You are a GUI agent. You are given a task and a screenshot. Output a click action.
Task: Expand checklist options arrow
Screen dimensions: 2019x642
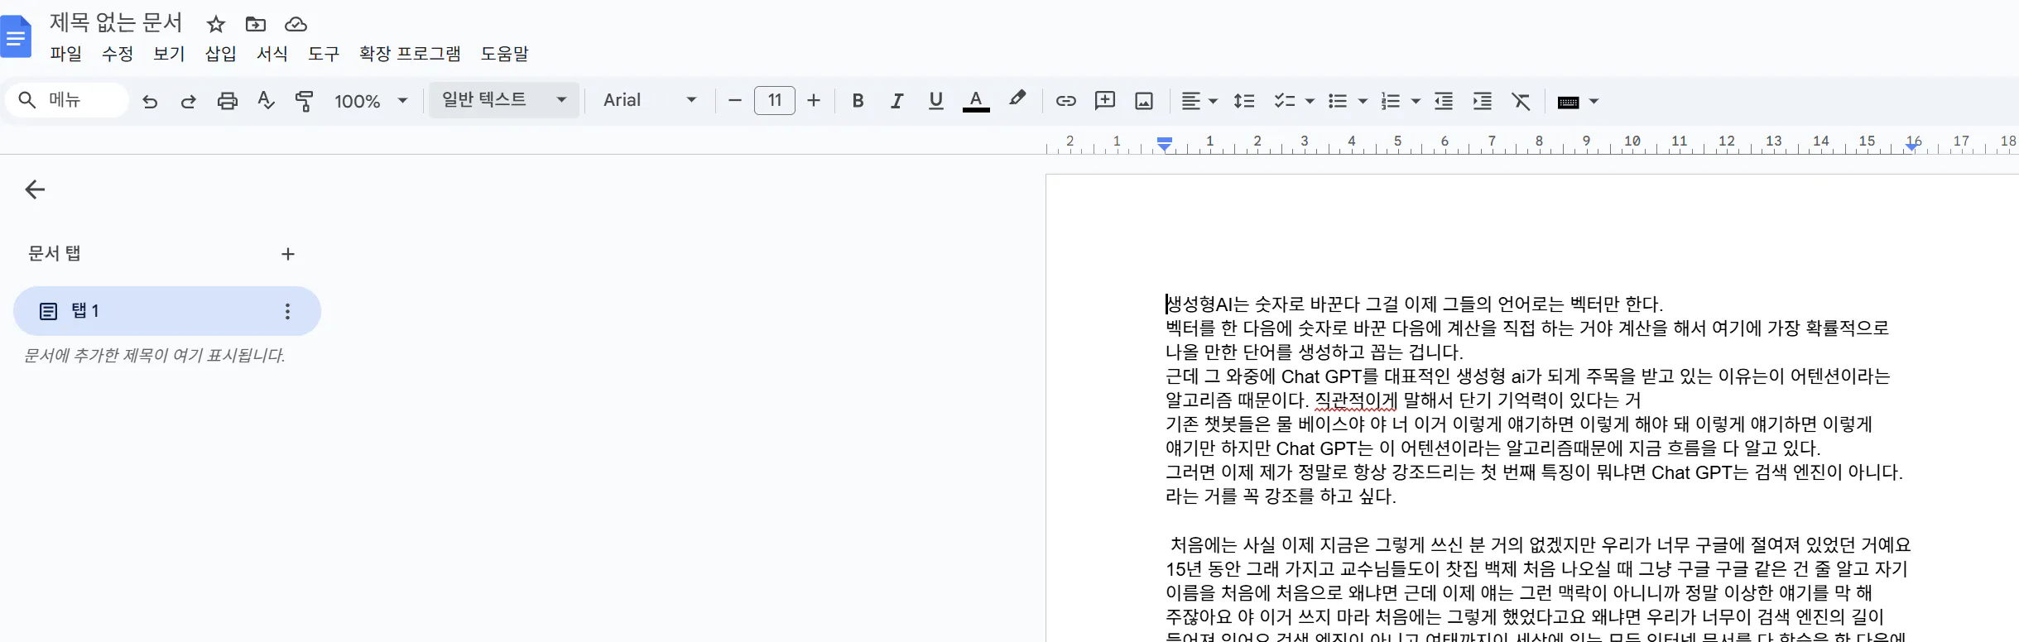[x=1310, y=102]
